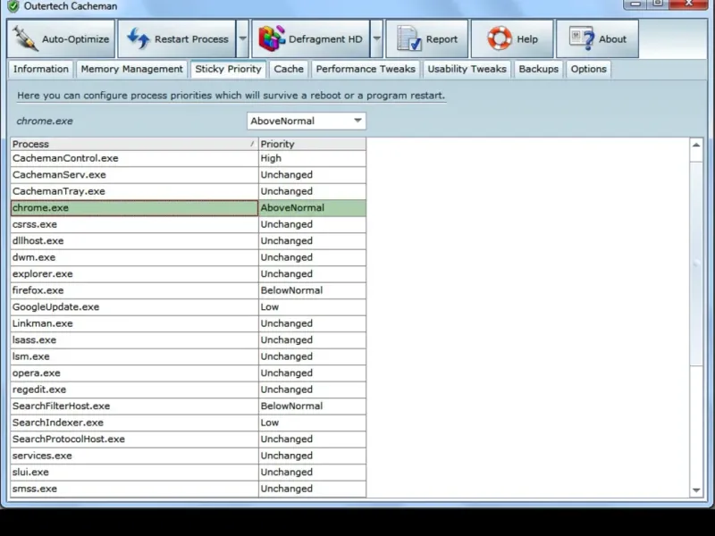Image resolution: width=715 pixels, height=536 pixels.
Task: Expand the Restart Process dropdown arrow
Action: tap(243, 39)
